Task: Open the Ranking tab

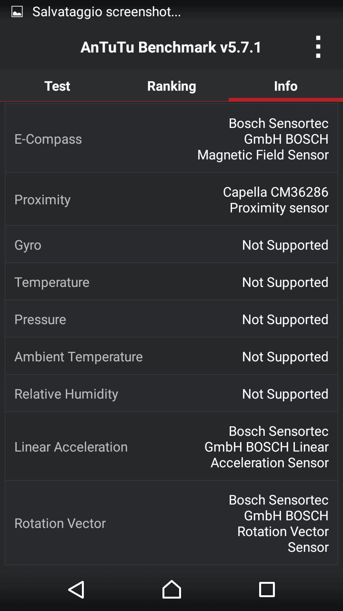Action: (171, 86)
